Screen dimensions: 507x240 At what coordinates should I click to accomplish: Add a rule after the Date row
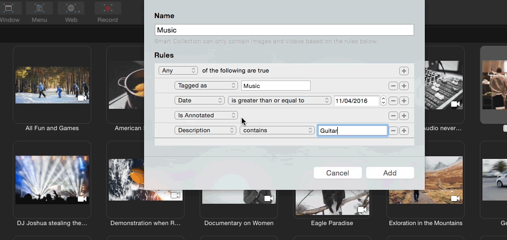[403, 101]
